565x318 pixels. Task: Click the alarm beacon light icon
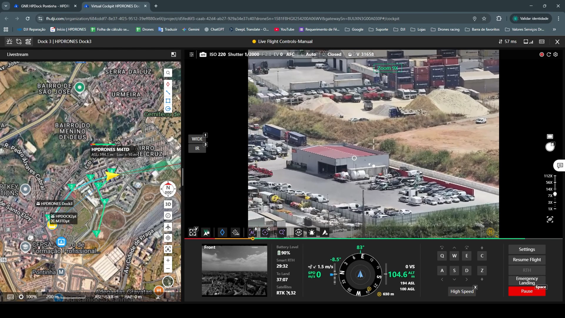coord(312,232)
